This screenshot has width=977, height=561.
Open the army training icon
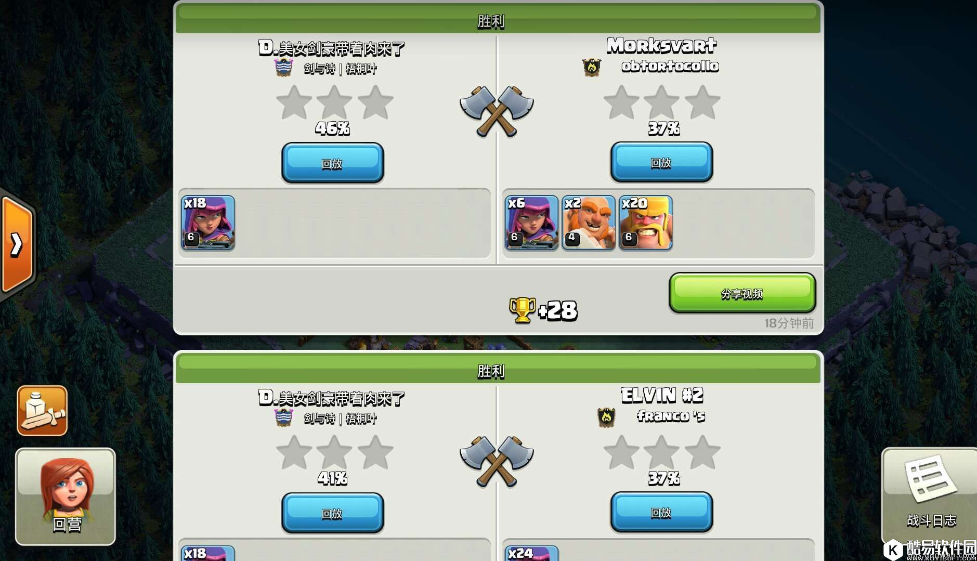pyautogui.click(x=42, y=411)
